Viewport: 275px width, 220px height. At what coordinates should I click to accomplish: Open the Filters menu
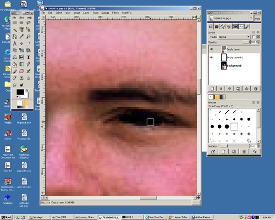coord(116,13)
